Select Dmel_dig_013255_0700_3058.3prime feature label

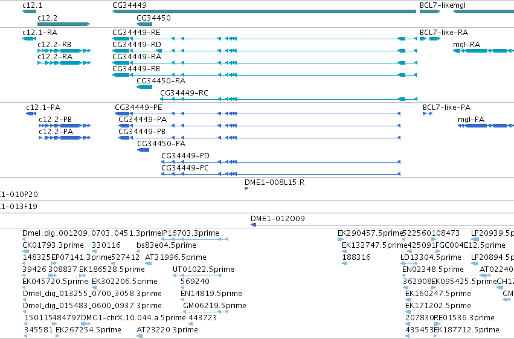click(92, 294)
